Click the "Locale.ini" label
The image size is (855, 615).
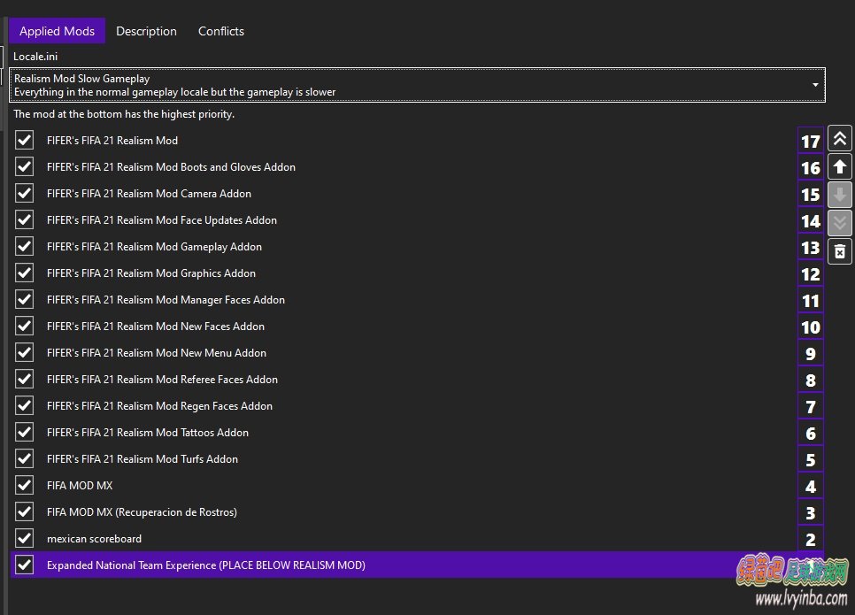click(35, 56)
